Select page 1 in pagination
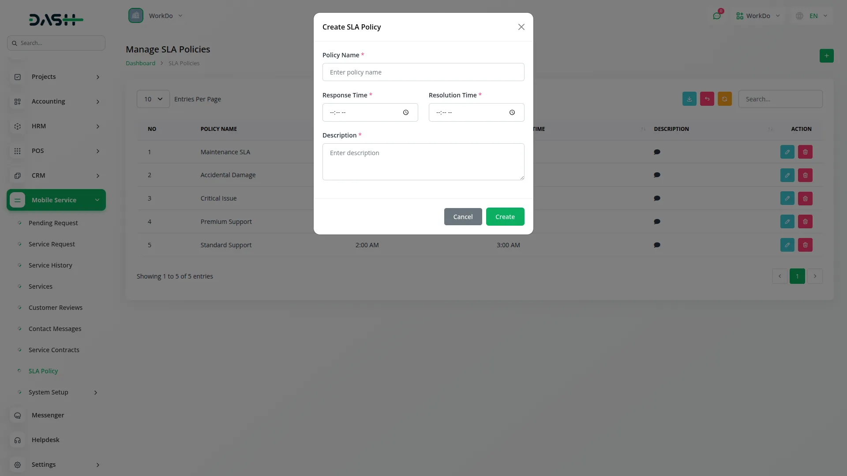This screenshot has height=476, width=847. point(797,276)
